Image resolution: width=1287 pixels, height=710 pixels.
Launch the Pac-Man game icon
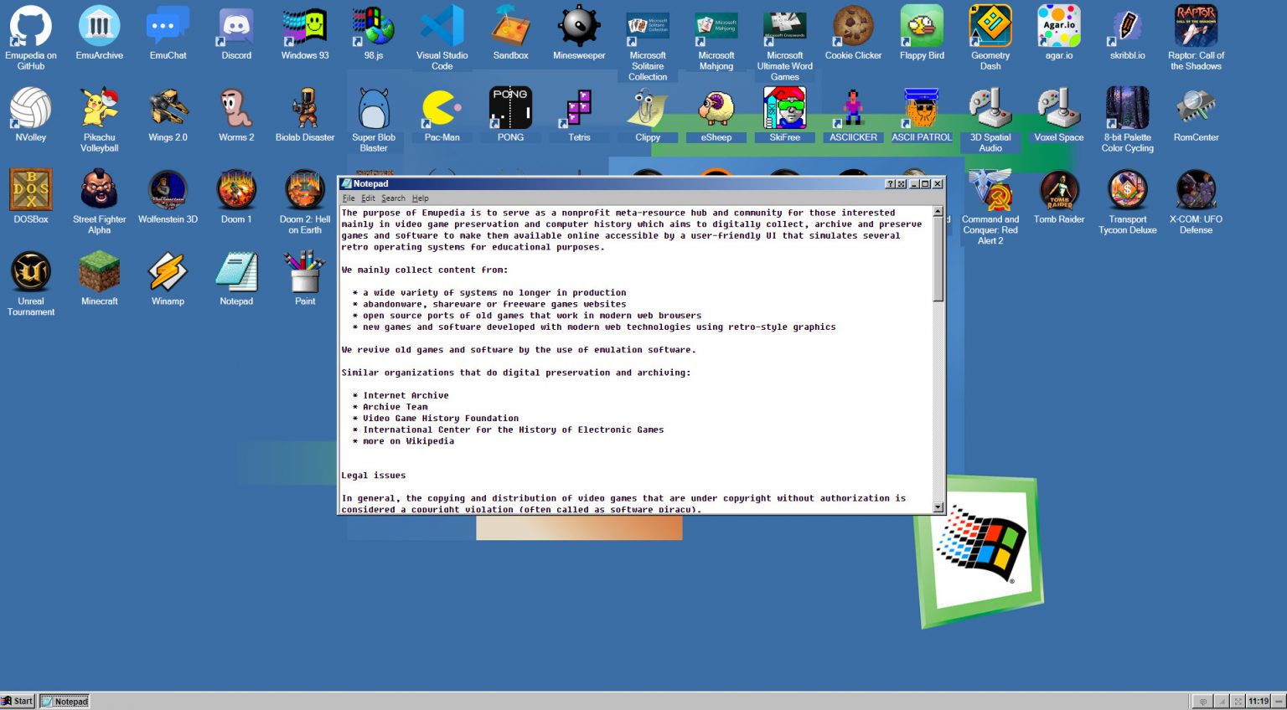[442, 107]
